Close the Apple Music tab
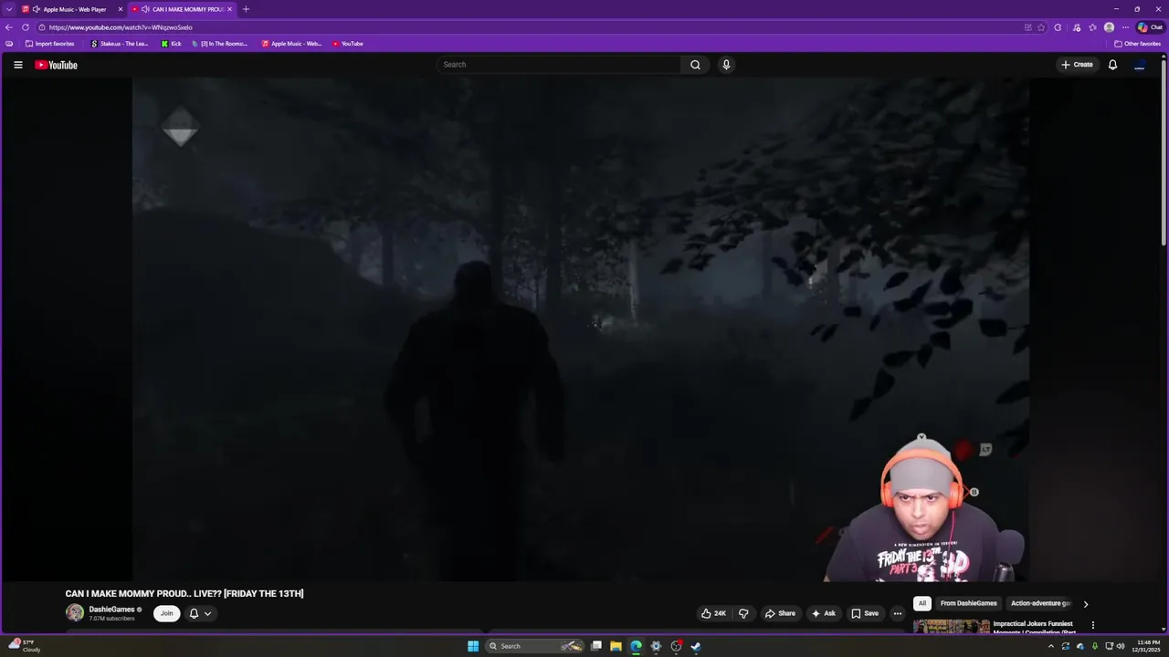Viewport: 1169px width, 657px height. pos(120,9)
